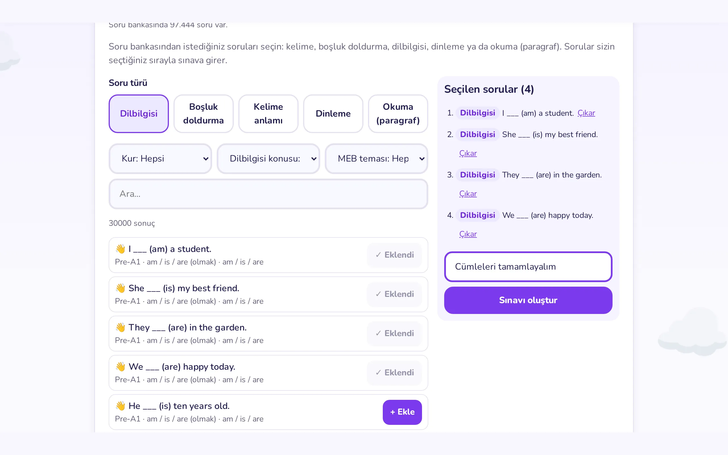Click the Dilbilgisi badge on selected question 1
Viewport: 728px width, 455px height.
point(477,113)
